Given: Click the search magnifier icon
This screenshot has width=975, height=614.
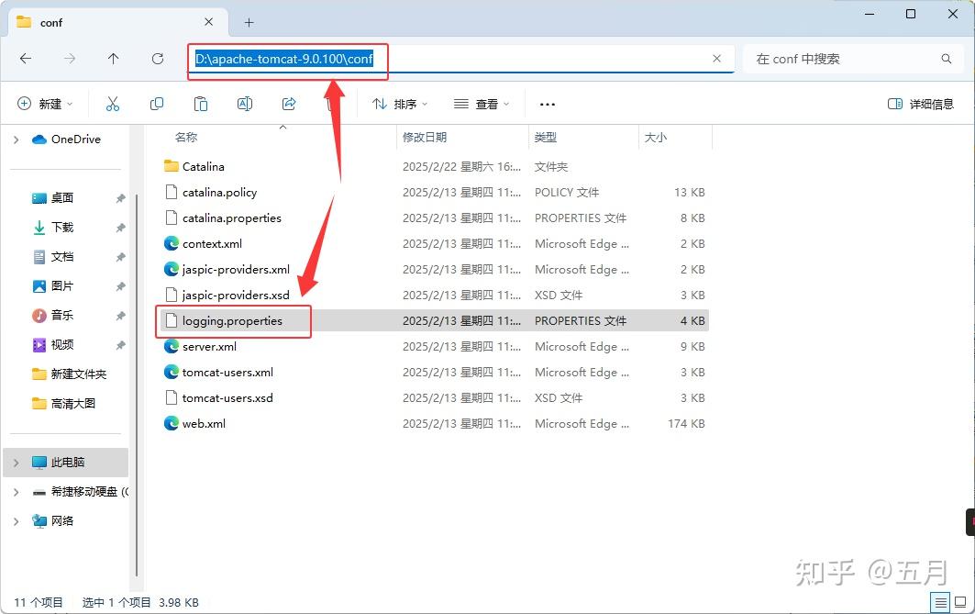Looking at the screenshot, I should point(946,58).
